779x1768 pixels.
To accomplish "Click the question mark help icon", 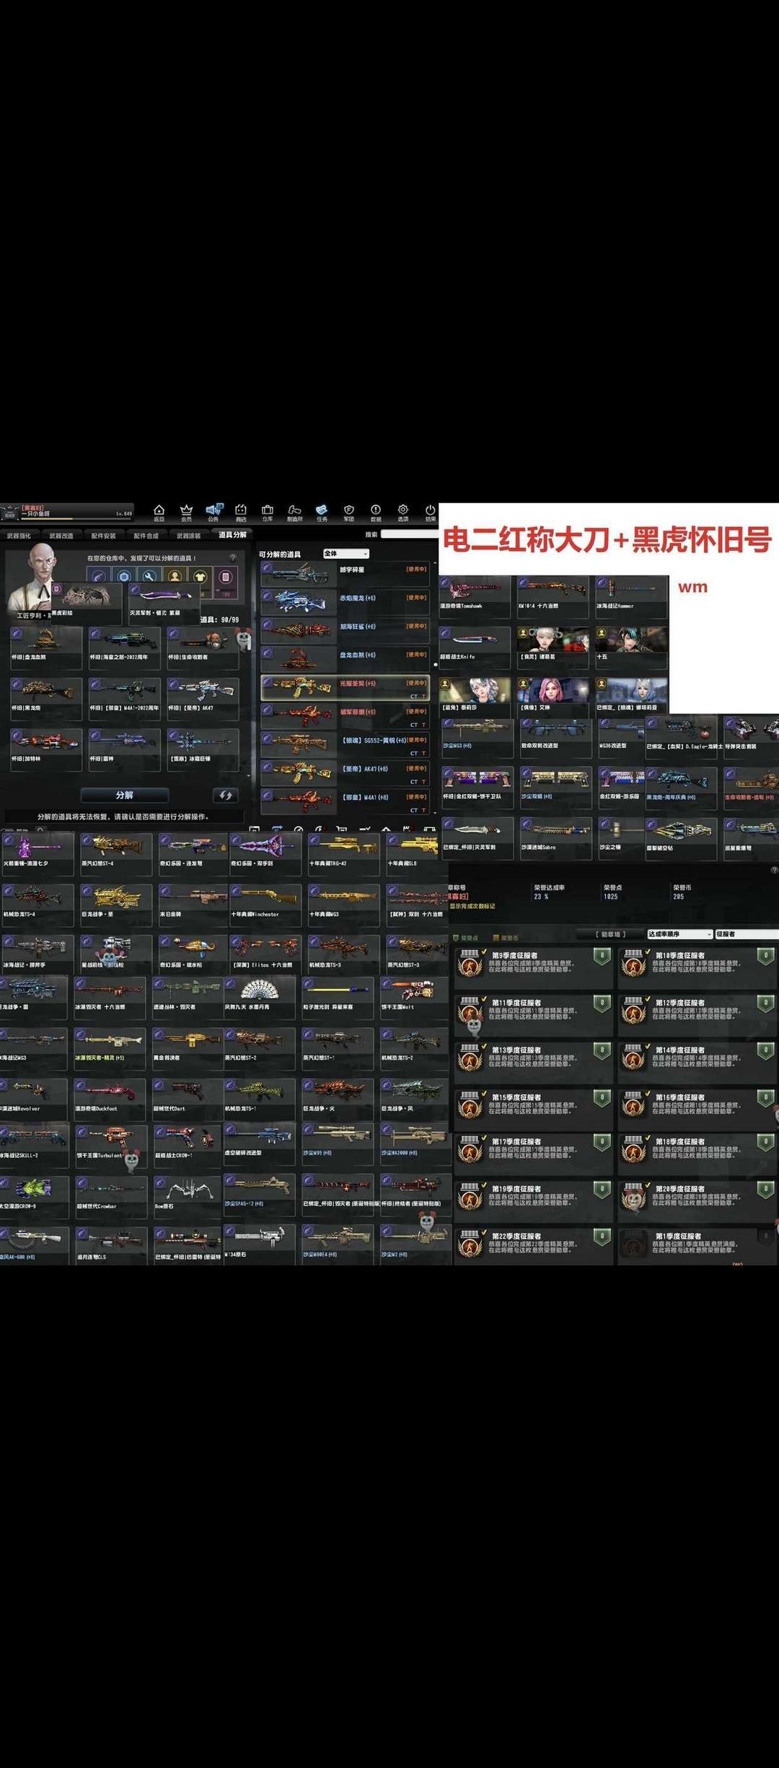I will [x=233, y=557].
